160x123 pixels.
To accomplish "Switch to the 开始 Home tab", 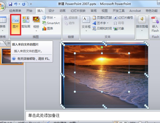I will coord(29,11).
